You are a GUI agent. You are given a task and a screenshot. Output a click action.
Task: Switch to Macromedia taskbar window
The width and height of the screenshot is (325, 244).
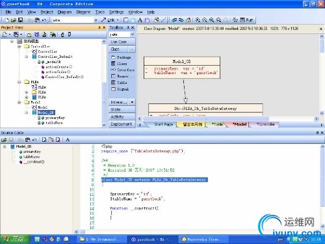(203, 239)
